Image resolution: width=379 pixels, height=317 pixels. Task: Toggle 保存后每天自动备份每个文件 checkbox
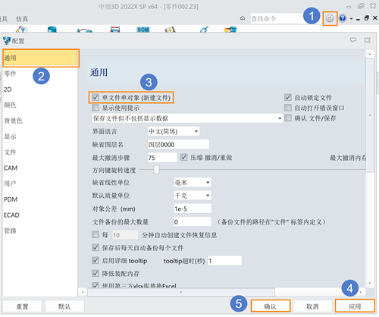point(96,247)
